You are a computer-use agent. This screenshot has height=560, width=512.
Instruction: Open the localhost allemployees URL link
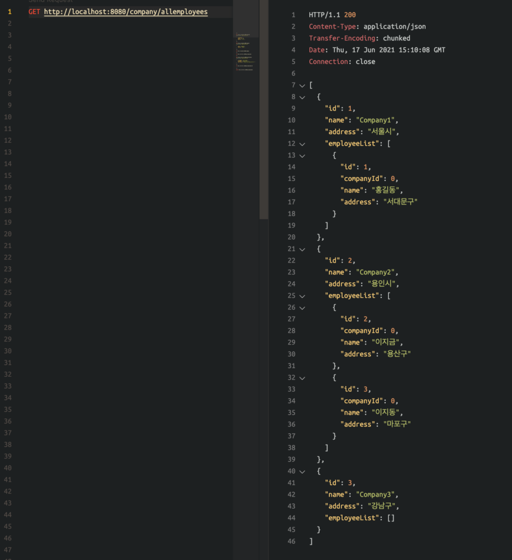tap(126, 11)
